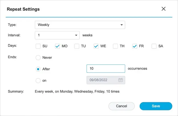Uncheck the MO day checkbox
This screenshot has height=116, width=178.
[57, 46]
